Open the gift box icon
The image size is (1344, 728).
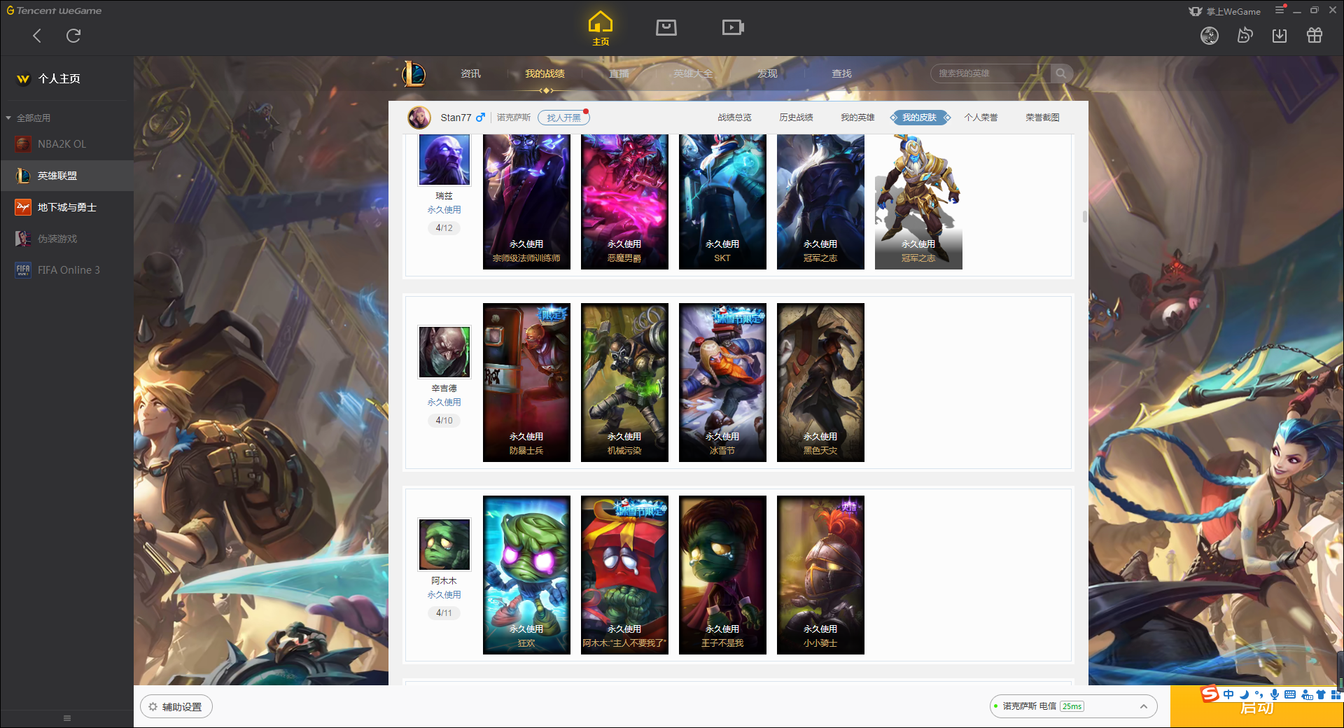[1315, 35]
